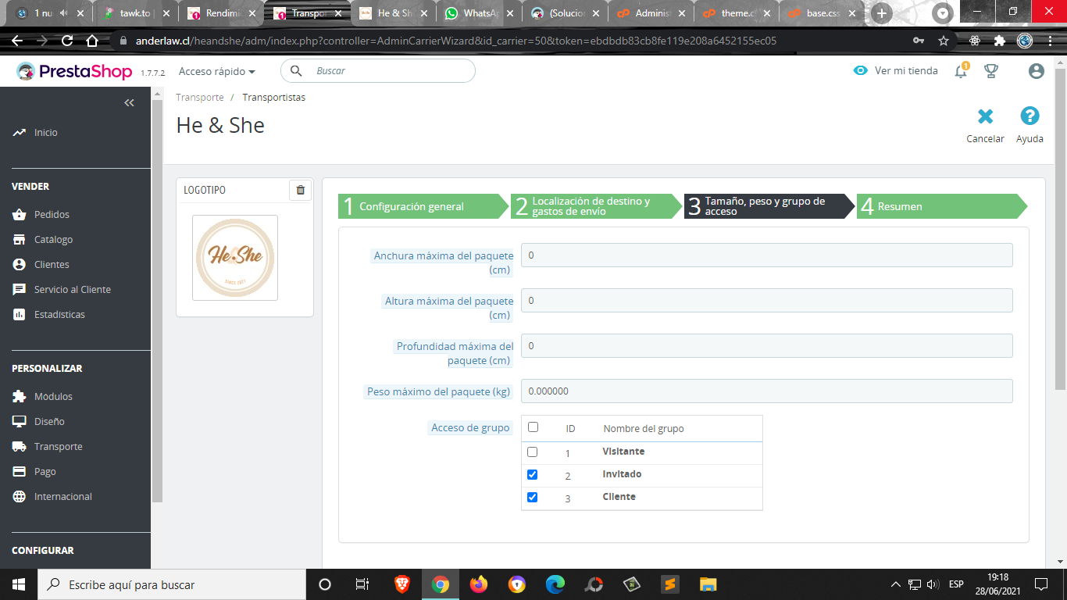The width and height of the screenshot is (1067, 600).
Task: Click the Inicio trend icon
Action: [20, 133]
